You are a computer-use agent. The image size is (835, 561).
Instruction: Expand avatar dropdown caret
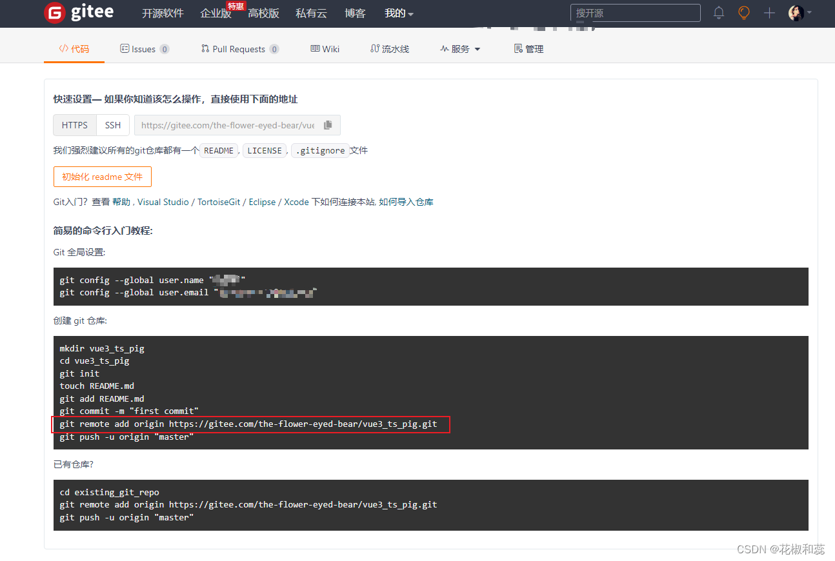(809, 12)
